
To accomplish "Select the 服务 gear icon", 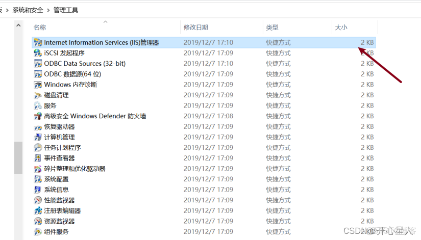I will click(38, 105).
